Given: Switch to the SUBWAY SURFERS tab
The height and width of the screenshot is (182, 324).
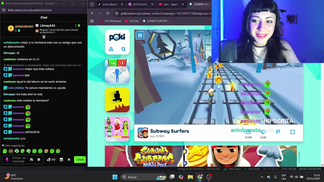Looking at the screenshot, I should point(199,4).
